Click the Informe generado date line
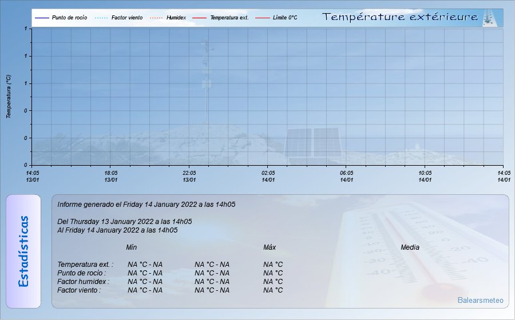 [x=146, y=204]
